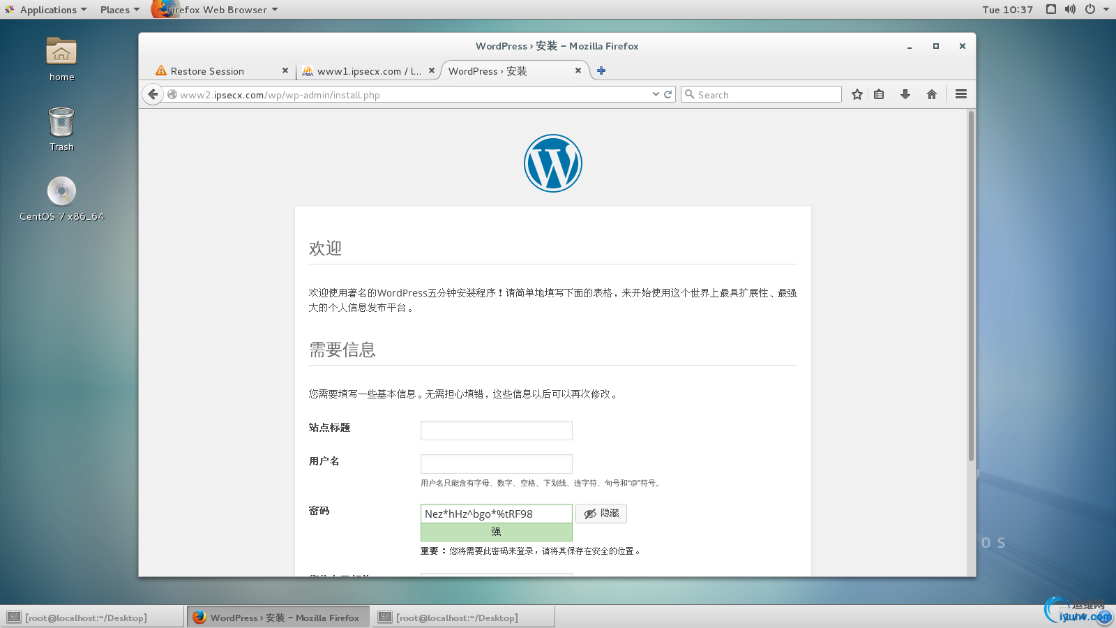Open the CentOS 7 x86_64 disc icon
Image resolution: width=1116 pixels, height=628 pixels.
coord(61,199)
